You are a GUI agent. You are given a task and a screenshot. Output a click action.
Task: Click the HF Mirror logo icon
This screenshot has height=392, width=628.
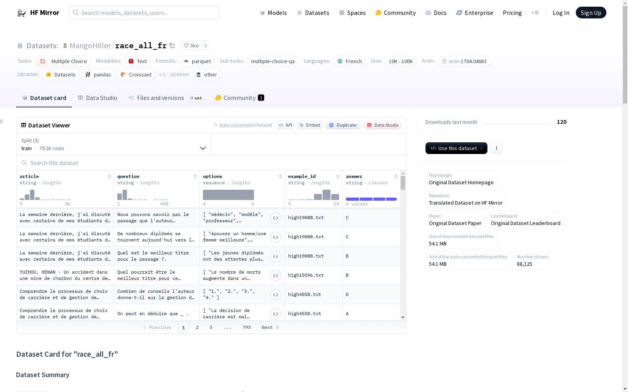click(x=21, y=13)
